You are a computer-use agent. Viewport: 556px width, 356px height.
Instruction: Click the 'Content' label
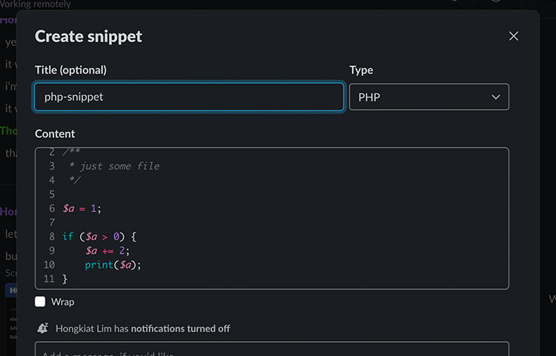pyautogui.click(x=55, y=133)
